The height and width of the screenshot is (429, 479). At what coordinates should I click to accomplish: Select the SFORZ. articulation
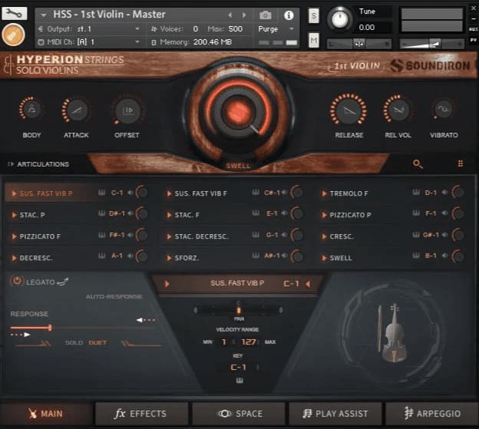(x=187, y=258)
